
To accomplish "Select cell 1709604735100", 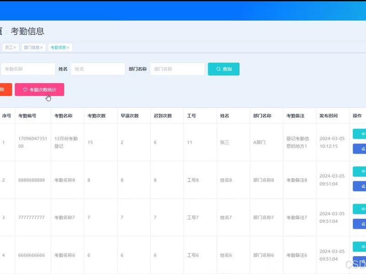I will [32, 142].
